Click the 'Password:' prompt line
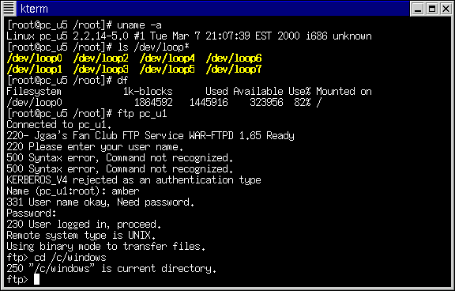 point(32,214)
